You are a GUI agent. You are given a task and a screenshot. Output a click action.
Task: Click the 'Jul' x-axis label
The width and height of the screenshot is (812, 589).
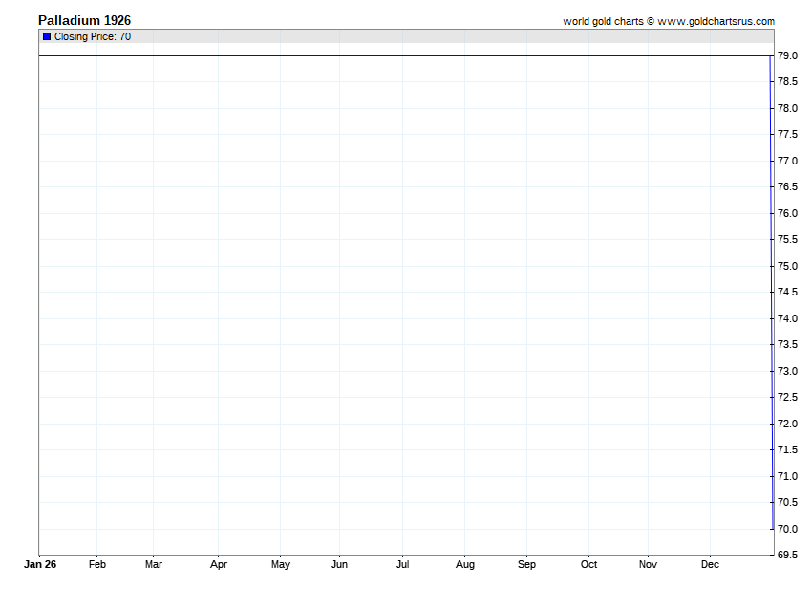point(403,564)
